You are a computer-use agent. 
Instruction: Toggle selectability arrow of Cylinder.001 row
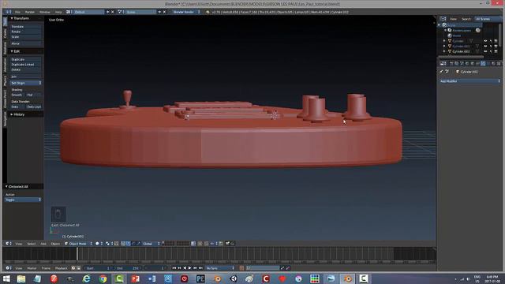[x=491, y=47]
